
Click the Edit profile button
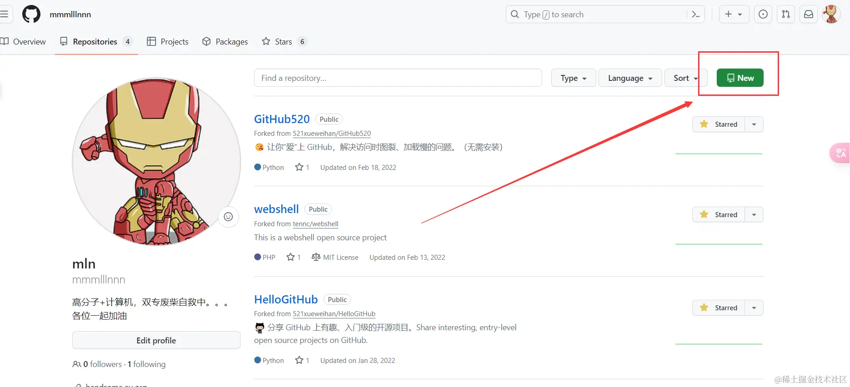[156, 340]
